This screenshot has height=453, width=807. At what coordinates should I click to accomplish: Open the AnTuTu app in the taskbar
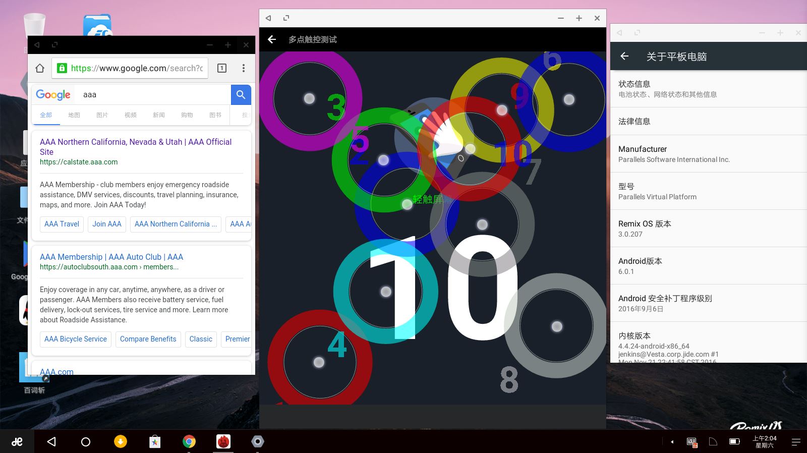223,442
